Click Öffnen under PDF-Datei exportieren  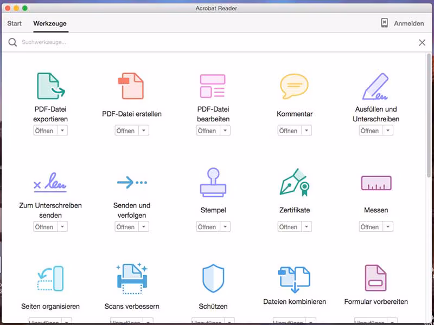click(x=46, y=131)
